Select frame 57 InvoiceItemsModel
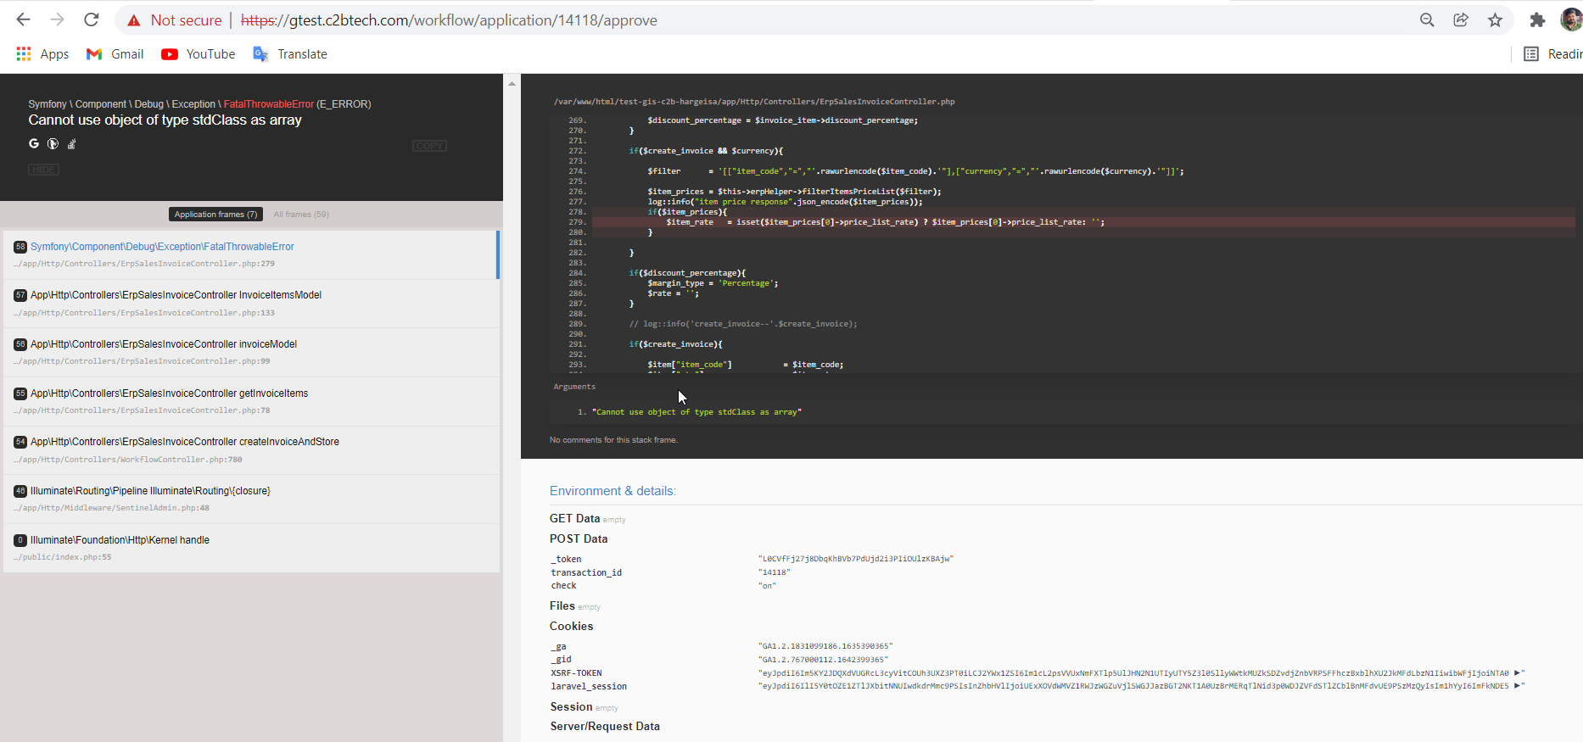The image size is (1583, 742). pos(250,304)
